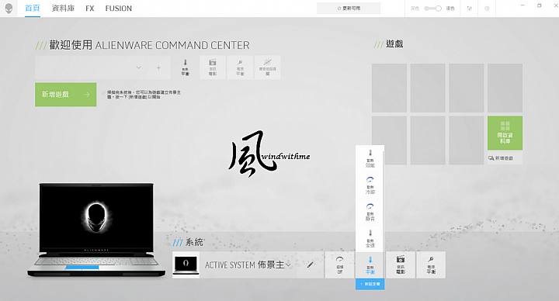The image size is (559, 301).
Task: Choose thermal 全速 full speed option in popup
Action: (x=370, y=239)
